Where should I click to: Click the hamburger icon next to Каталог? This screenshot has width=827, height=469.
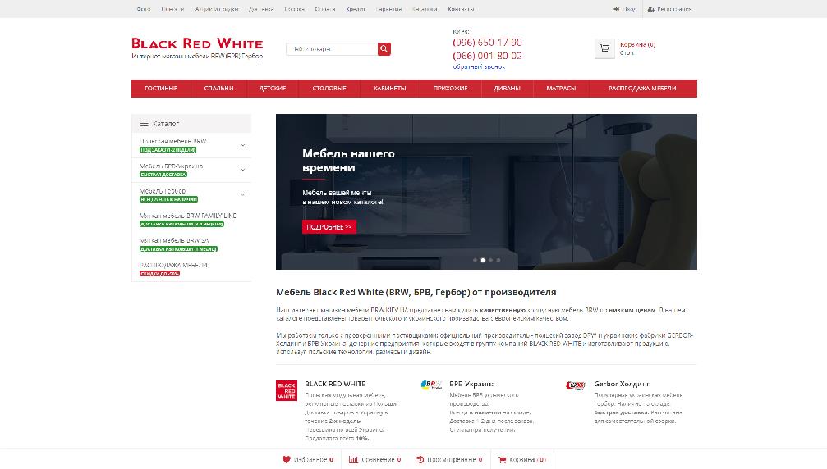(144, 124)
